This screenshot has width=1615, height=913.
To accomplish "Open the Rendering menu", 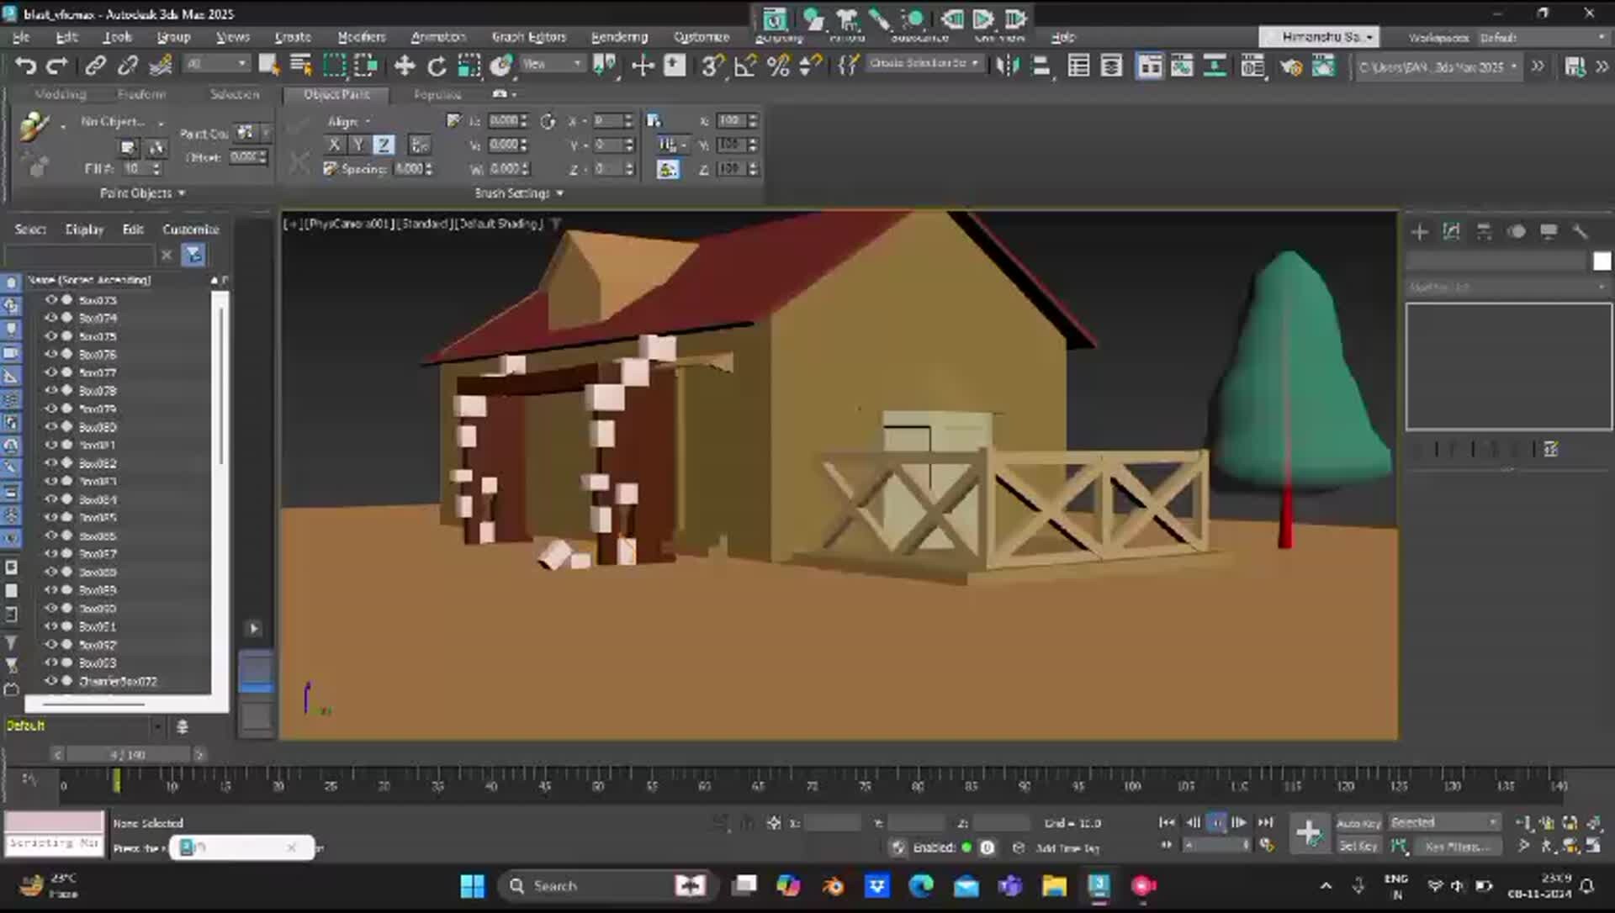I will [x=619, y=37].
